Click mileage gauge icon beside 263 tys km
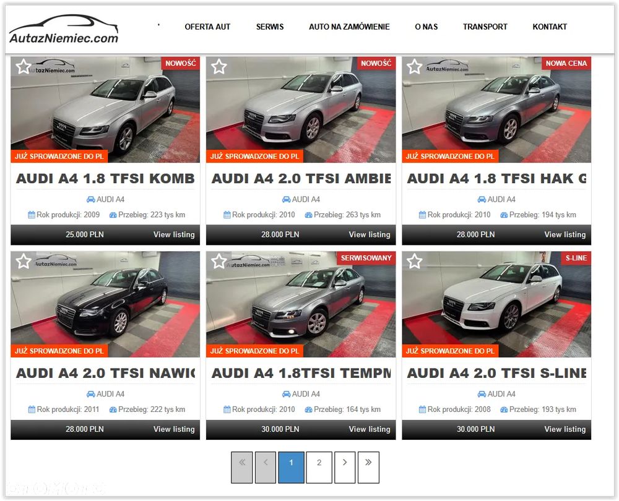The height and width of the screenshot is (501, 619). [x=308, y=215]
